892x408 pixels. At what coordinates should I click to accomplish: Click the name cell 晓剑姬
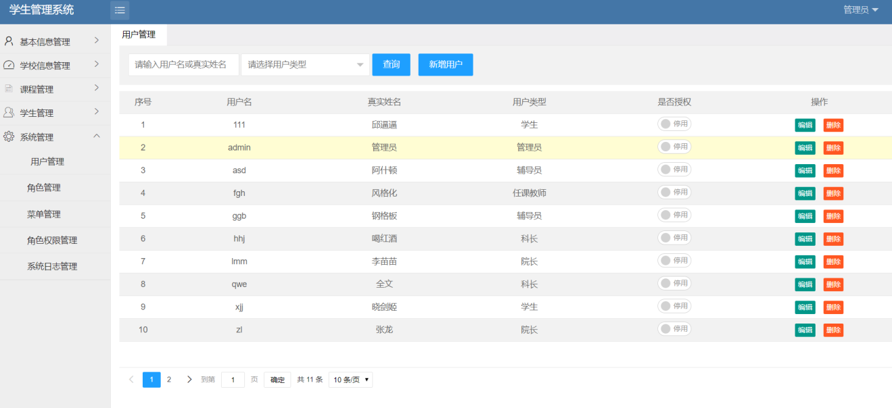(x=384, y=307)
